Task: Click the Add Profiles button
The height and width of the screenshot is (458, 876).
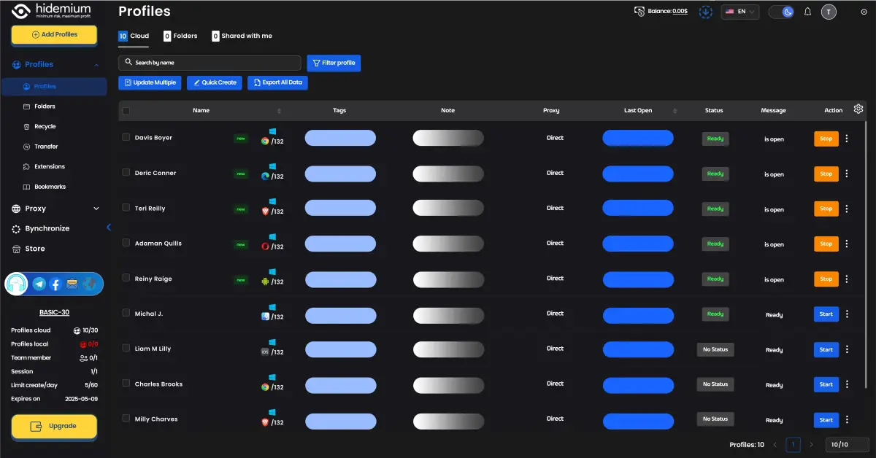Action: 54,35
